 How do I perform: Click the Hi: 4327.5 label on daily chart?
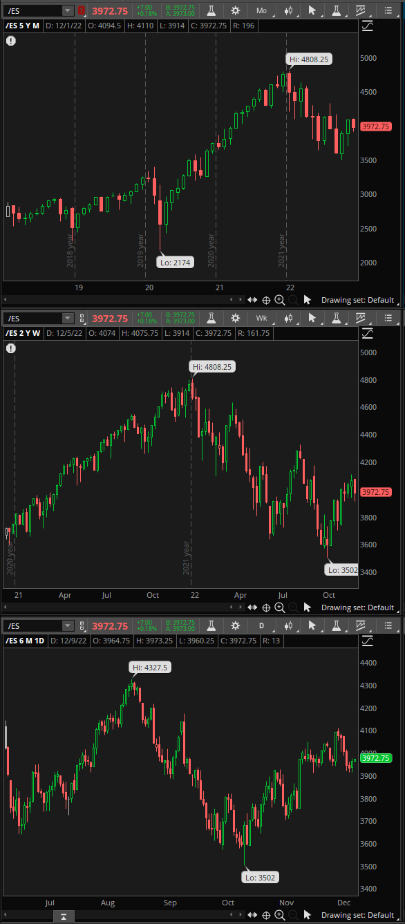click(x=149, y=668)
